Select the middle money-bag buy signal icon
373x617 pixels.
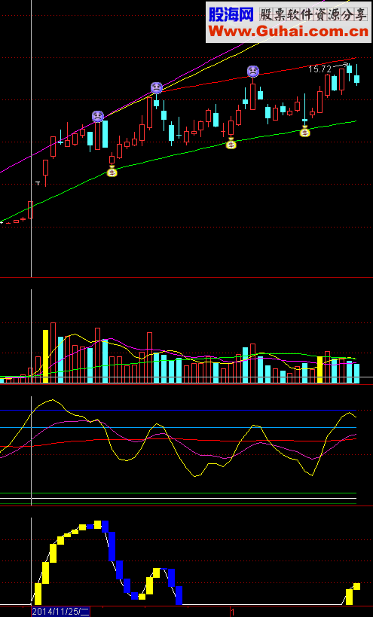[x=231, y=143]
